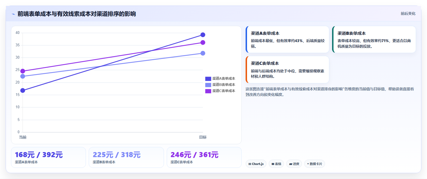Open the 渠道A表单成本 description card heading
This screenshot has height=179, width=427.
265,33
